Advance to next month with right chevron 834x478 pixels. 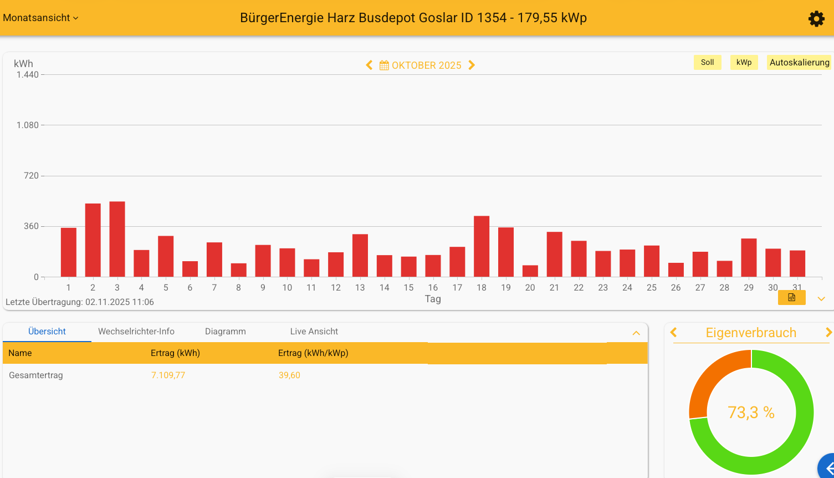pyautogui.click(x=472, y=65)
